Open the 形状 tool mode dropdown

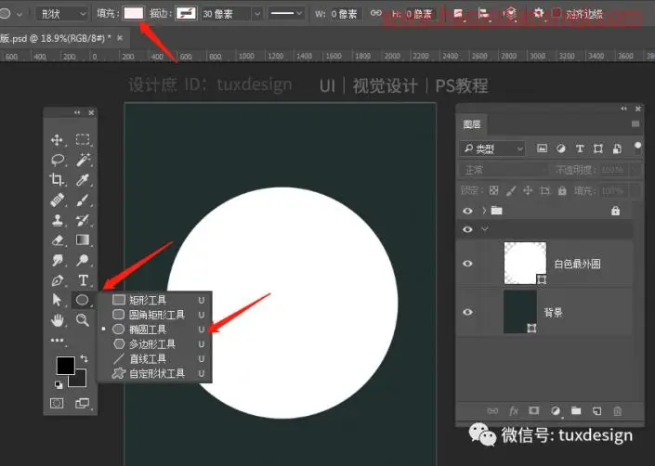[x=61, y=14]
